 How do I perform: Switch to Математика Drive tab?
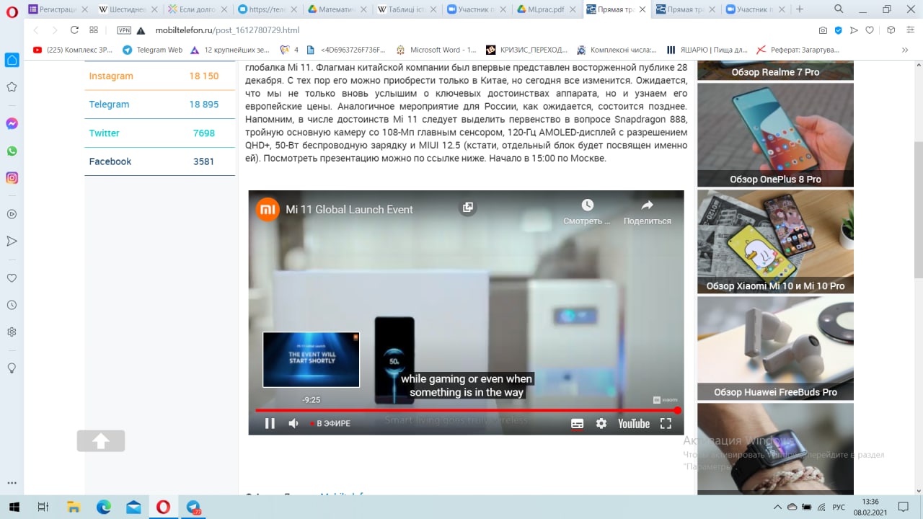click(x=335, y=9)
